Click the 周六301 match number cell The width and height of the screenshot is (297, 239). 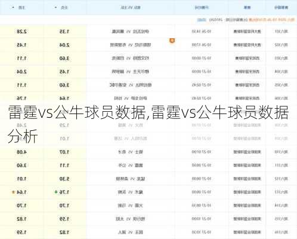[281, 32]
